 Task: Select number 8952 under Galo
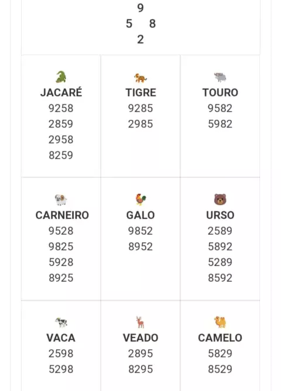(140, 247)
